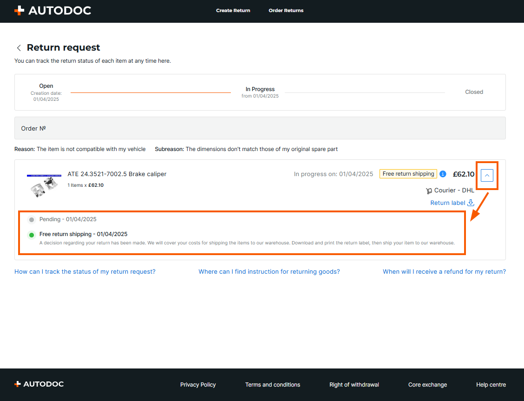Open 'When will I receive a refund' link
This screenshot has height=401, width=524.
coord(444,271)
